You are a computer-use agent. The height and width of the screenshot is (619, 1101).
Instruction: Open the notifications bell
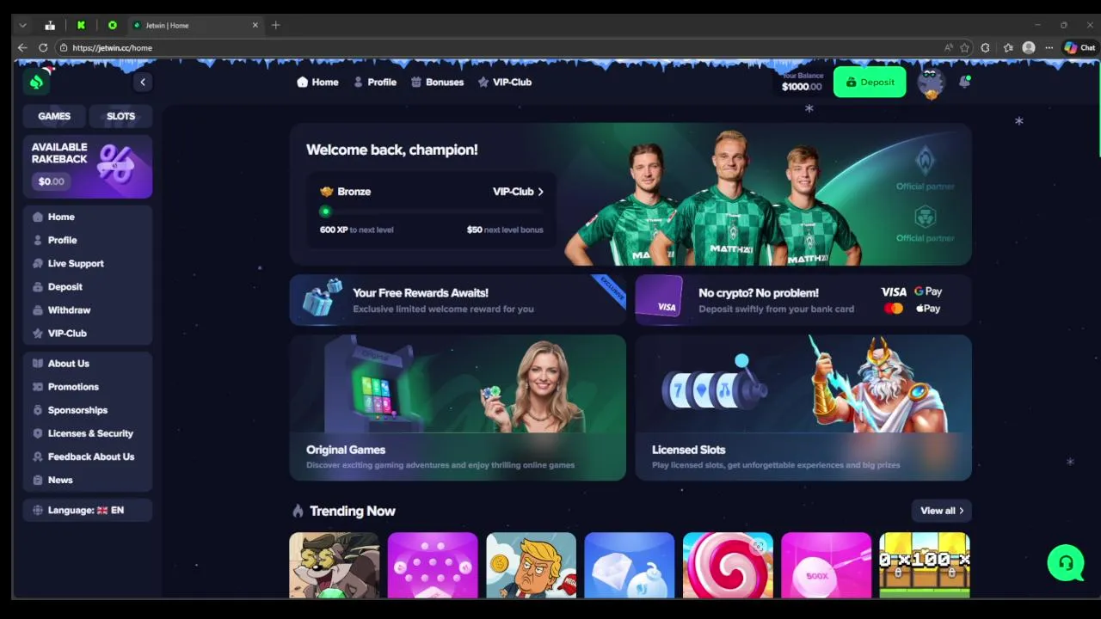click(x=964, y=82)
